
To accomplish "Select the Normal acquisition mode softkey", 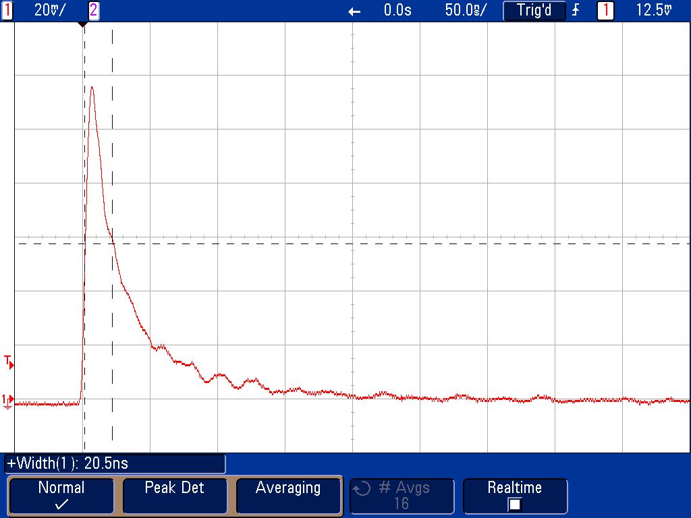I will (x=61, y=496).
